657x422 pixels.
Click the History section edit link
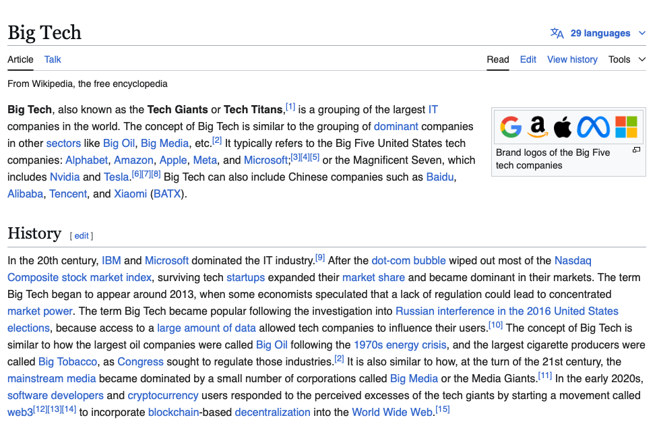pos(82,235)
